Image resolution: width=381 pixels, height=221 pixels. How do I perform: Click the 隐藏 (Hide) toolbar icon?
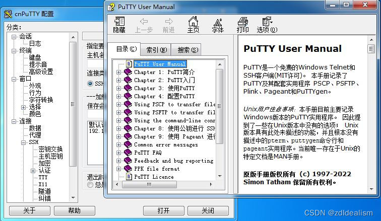[119, 25]
